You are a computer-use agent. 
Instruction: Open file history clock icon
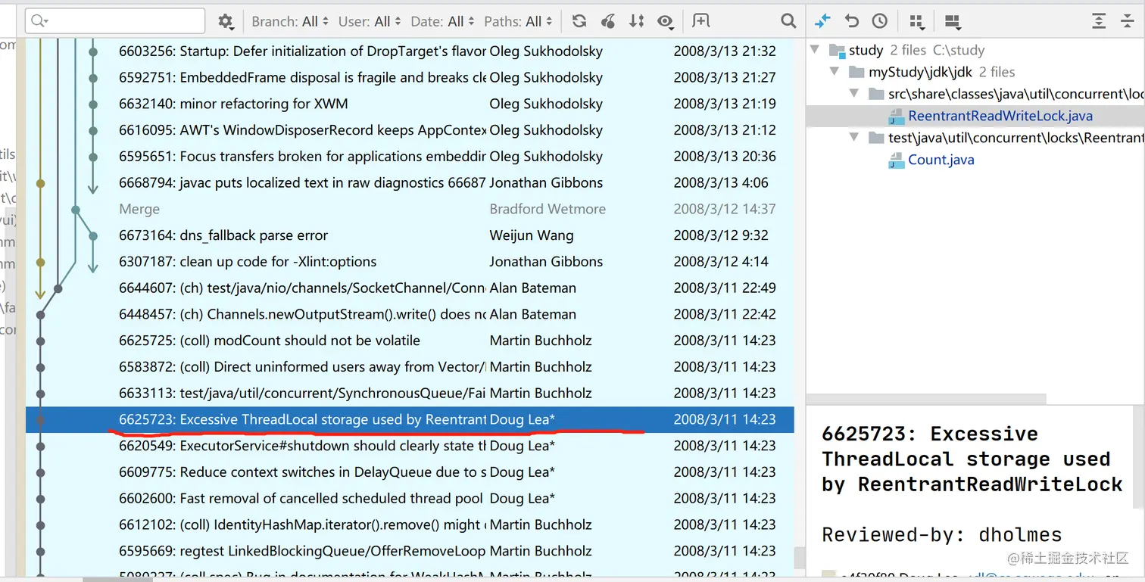pos(880,21)
